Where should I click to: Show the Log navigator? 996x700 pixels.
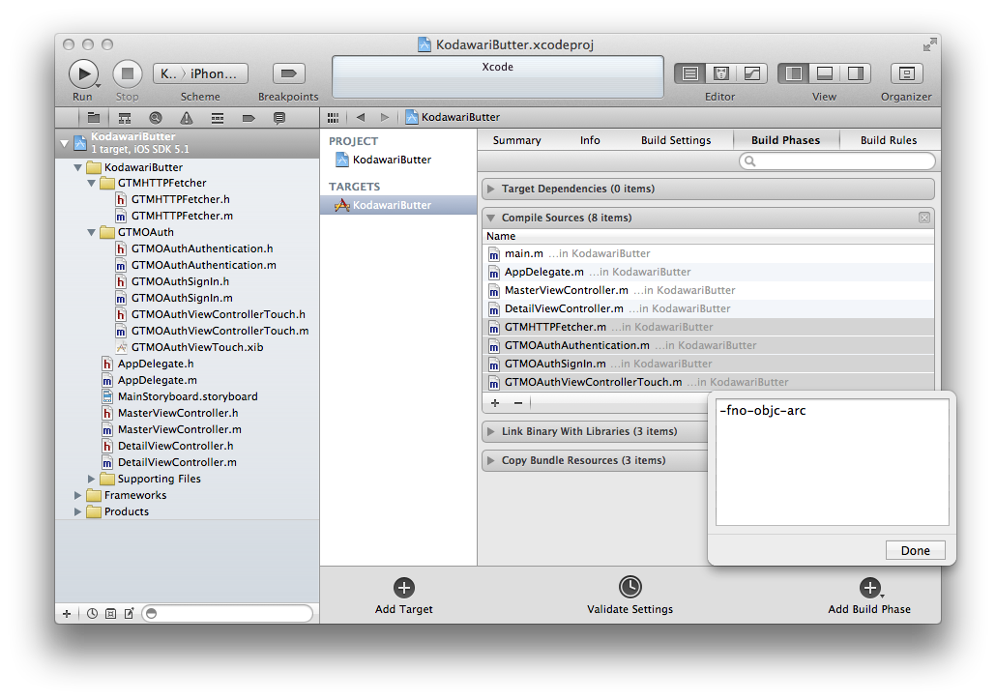tap(278, 118)
